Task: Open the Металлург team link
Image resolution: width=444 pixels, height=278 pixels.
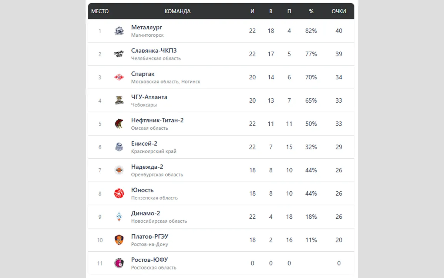Action: click(147, 27)
